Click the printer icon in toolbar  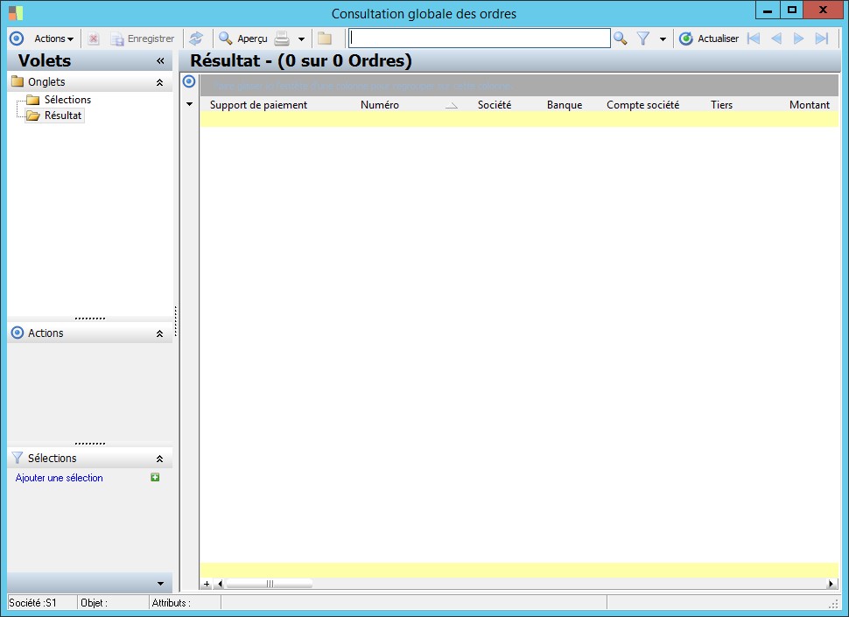pos(282,39)
